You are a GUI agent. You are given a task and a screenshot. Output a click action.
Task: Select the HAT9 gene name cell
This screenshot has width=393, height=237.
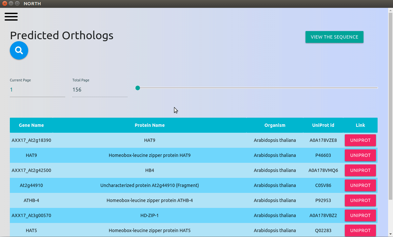click(31, 155)
